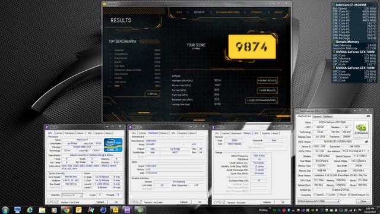Go to the TEST tab in Catzilla

[x=179, y=12]
